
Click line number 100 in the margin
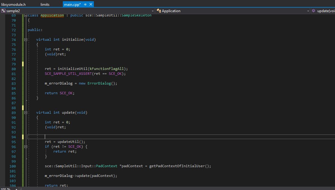[x=12, y=166]
